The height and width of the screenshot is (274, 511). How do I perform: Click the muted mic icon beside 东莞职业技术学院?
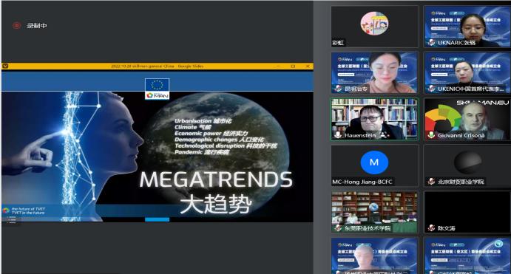tap(338, 227)
